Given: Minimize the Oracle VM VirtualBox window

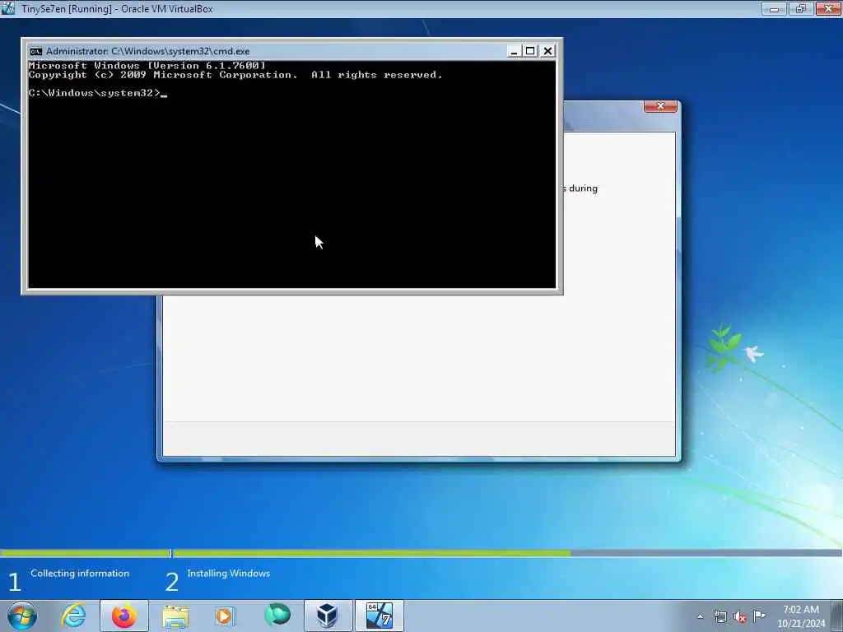Looking at the screenshot, I should [774, 8].
